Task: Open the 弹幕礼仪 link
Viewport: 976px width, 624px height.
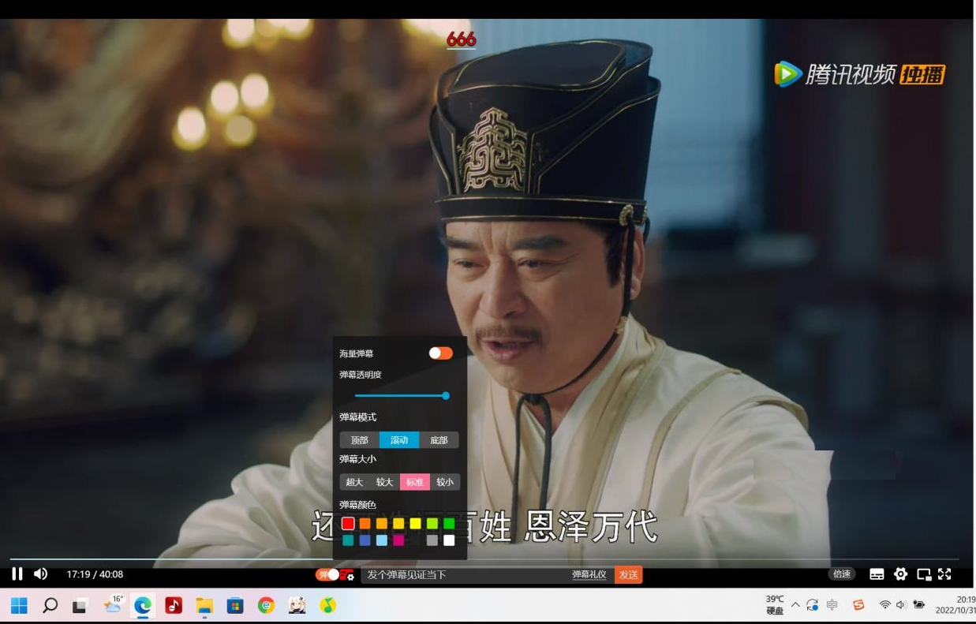Action: 589,575
